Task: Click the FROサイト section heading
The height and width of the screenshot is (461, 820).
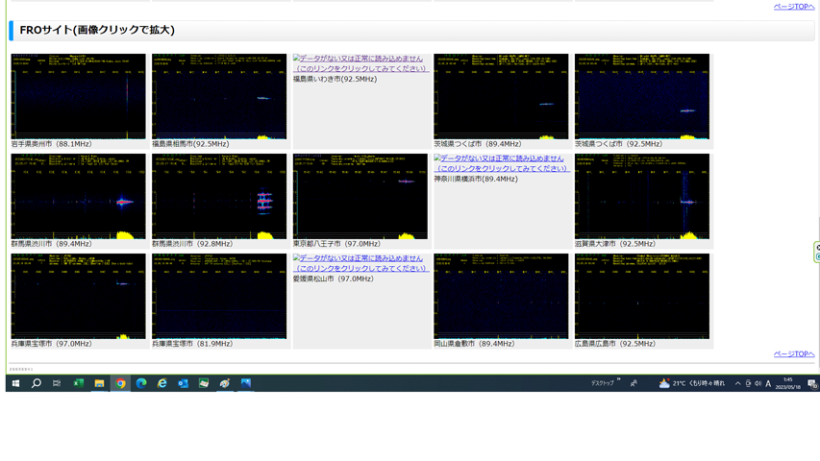Action: (x=97, y=31)
